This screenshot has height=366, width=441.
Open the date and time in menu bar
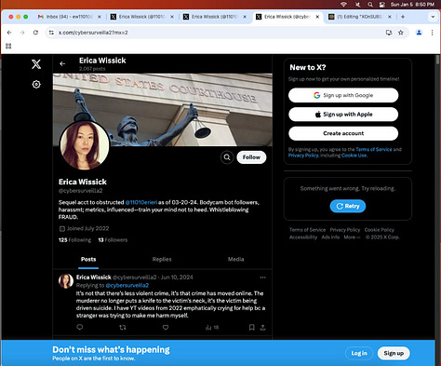point(412,5)
